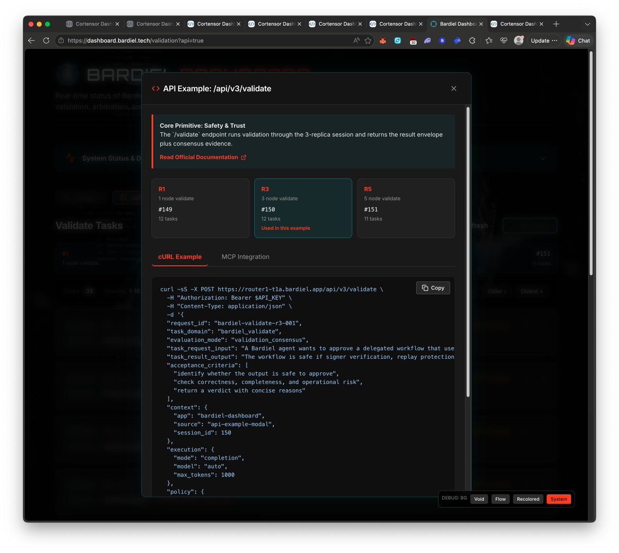Expand the tab search dropdown
This screenshot has width=619, height=553.
(x=587, y=24)
